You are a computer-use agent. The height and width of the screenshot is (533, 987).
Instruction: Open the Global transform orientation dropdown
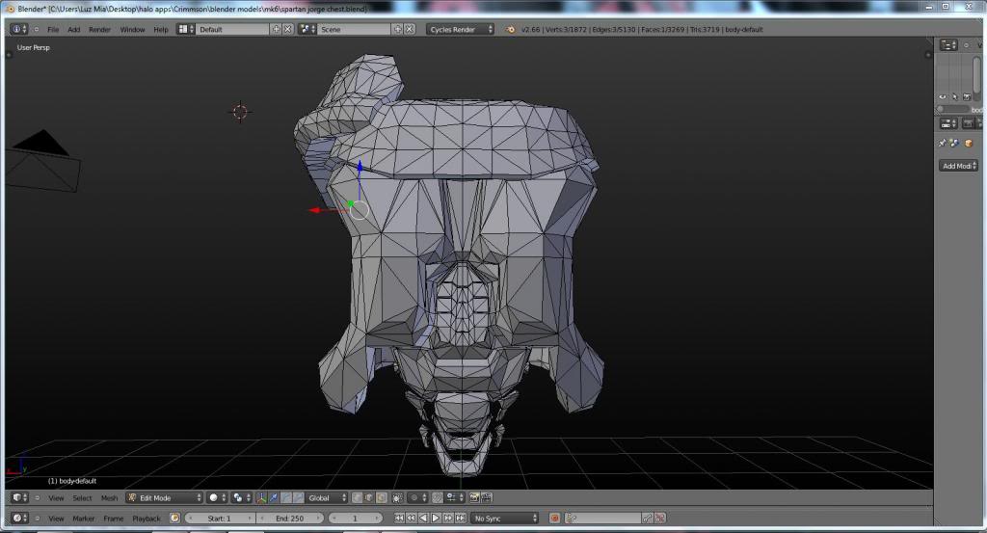tap(327, 497)
